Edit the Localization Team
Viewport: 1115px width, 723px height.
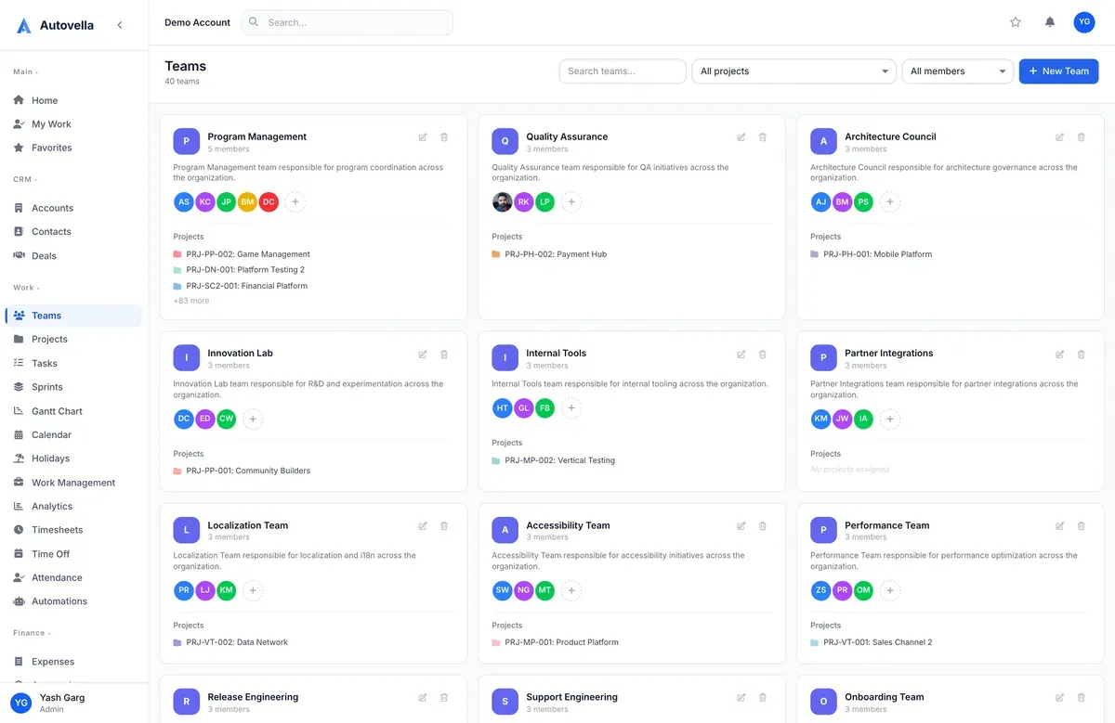(423, 526)
